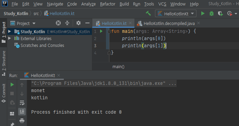This screenshot has height=126, width=239.
Task: Open the VCS menu
Action: (x=162, y=4)
